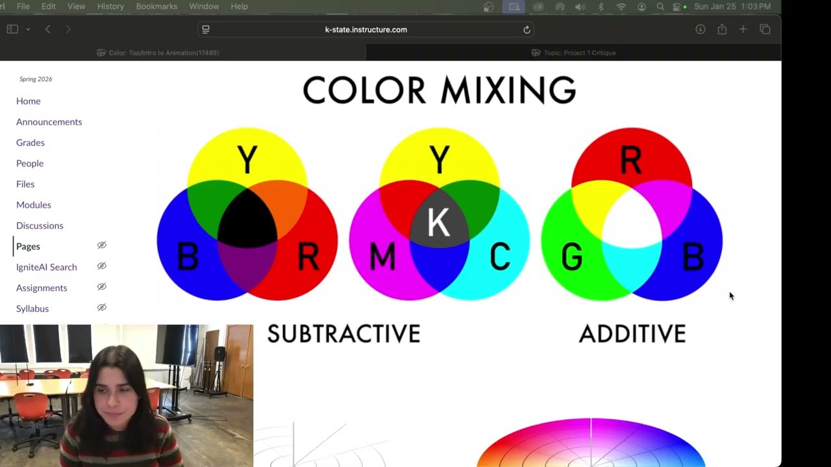Click the webcam video overlay
This screenshot has height=467, width=831.
pyautogui.click(x=127, y=396)
